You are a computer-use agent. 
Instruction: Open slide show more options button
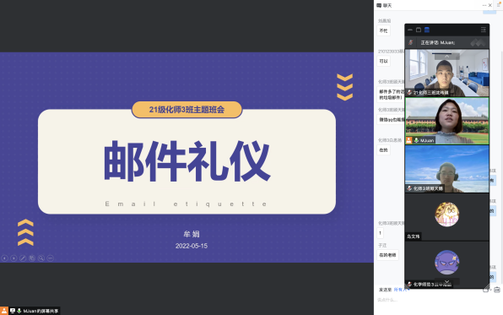[x=51, y=258]
